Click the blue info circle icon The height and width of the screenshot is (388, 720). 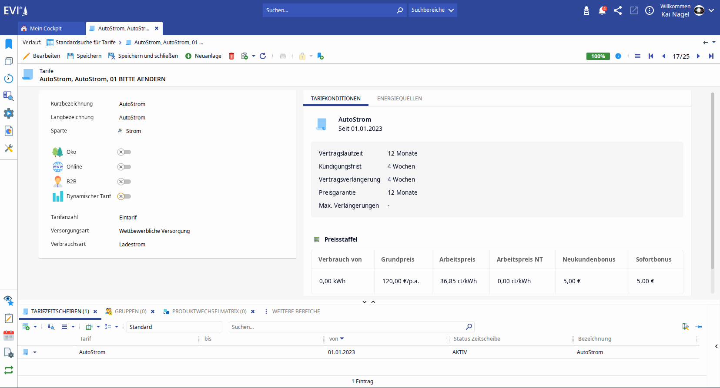618,56
